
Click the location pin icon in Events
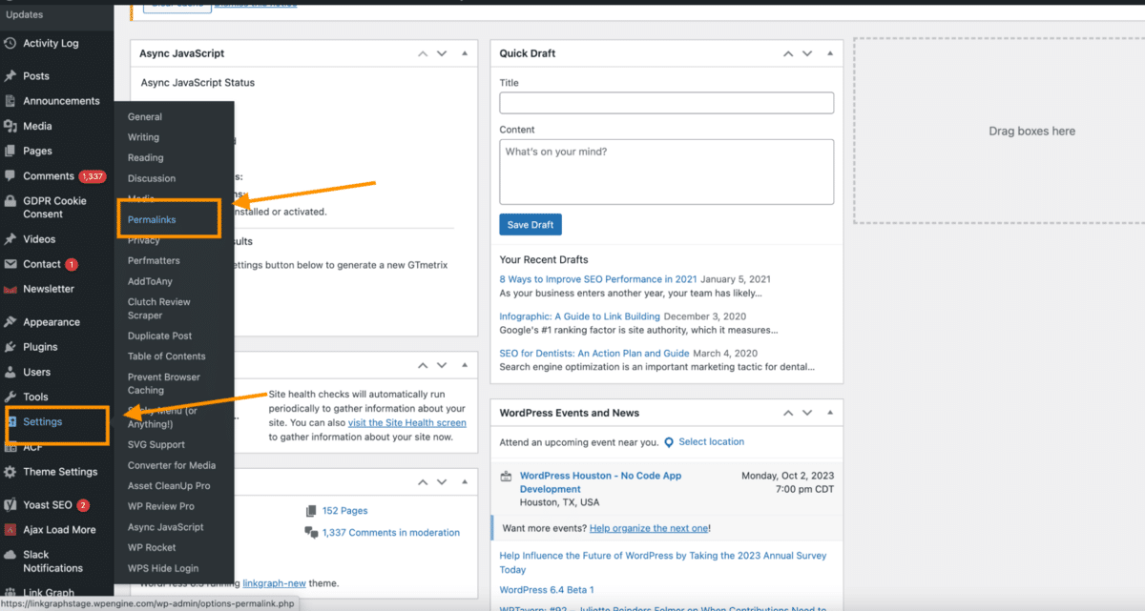pos(669,442)
